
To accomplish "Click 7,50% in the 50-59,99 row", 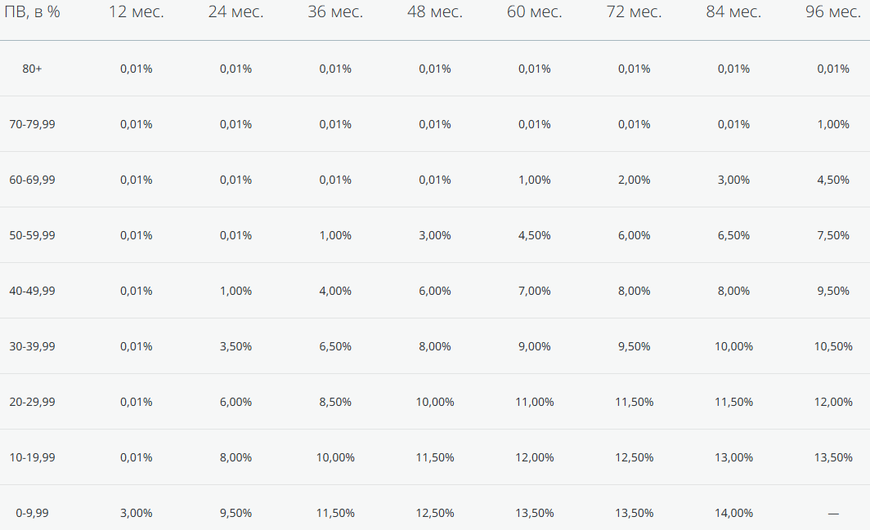I will click(833, 235).
